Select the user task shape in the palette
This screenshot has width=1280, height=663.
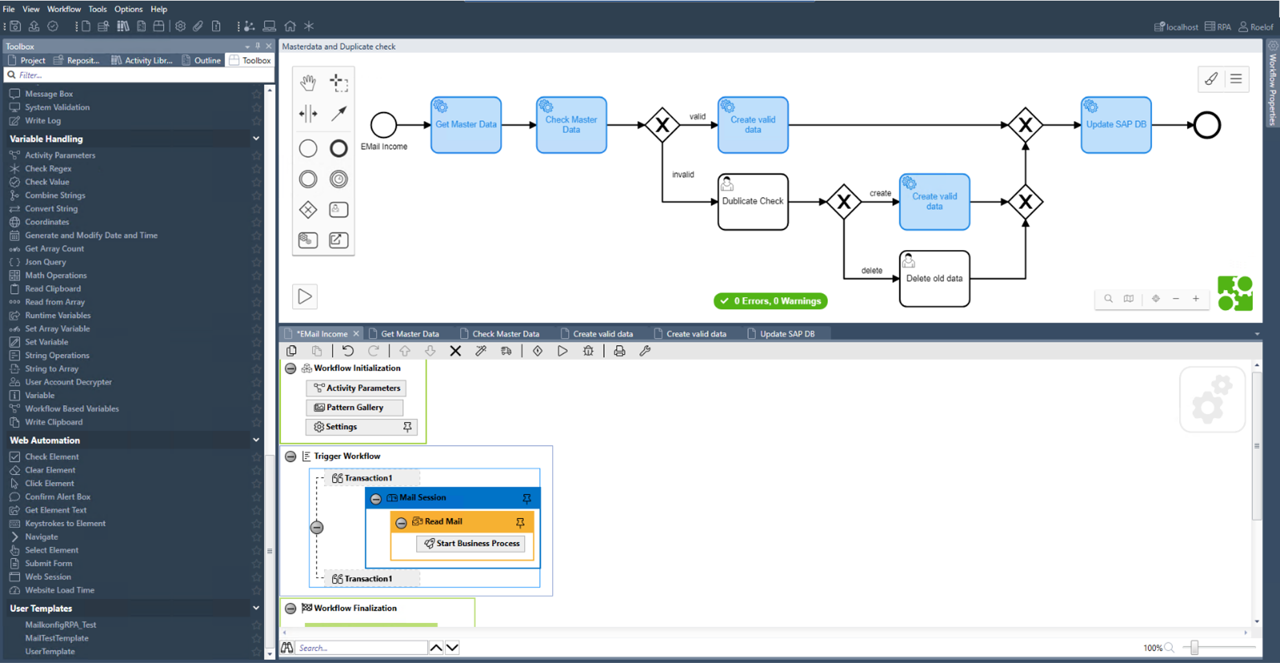click(x=339, y=210)
